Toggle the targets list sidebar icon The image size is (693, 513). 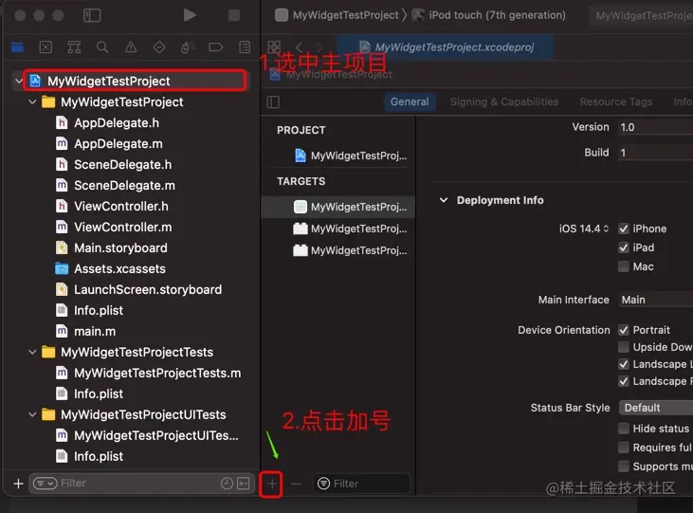[273, 102]
